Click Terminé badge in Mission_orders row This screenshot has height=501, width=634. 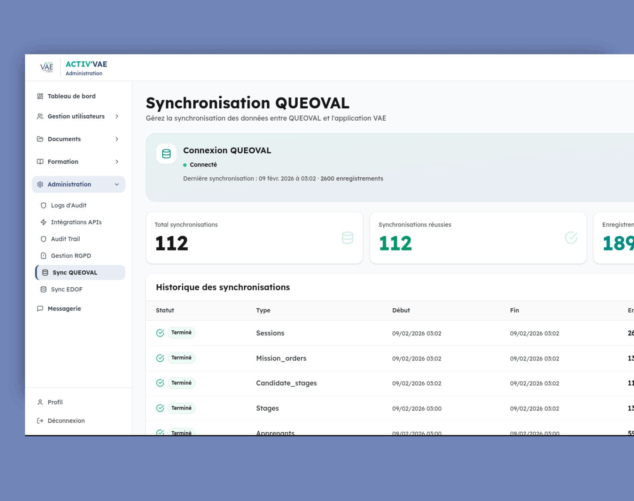181,358
